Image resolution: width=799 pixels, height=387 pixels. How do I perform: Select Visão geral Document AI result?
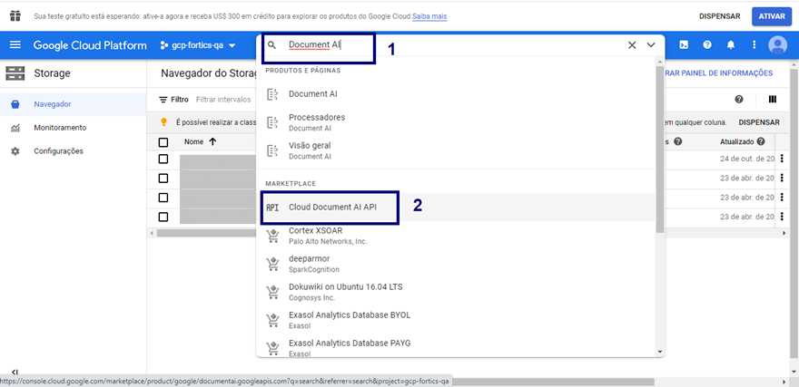[x=455, y=151]
